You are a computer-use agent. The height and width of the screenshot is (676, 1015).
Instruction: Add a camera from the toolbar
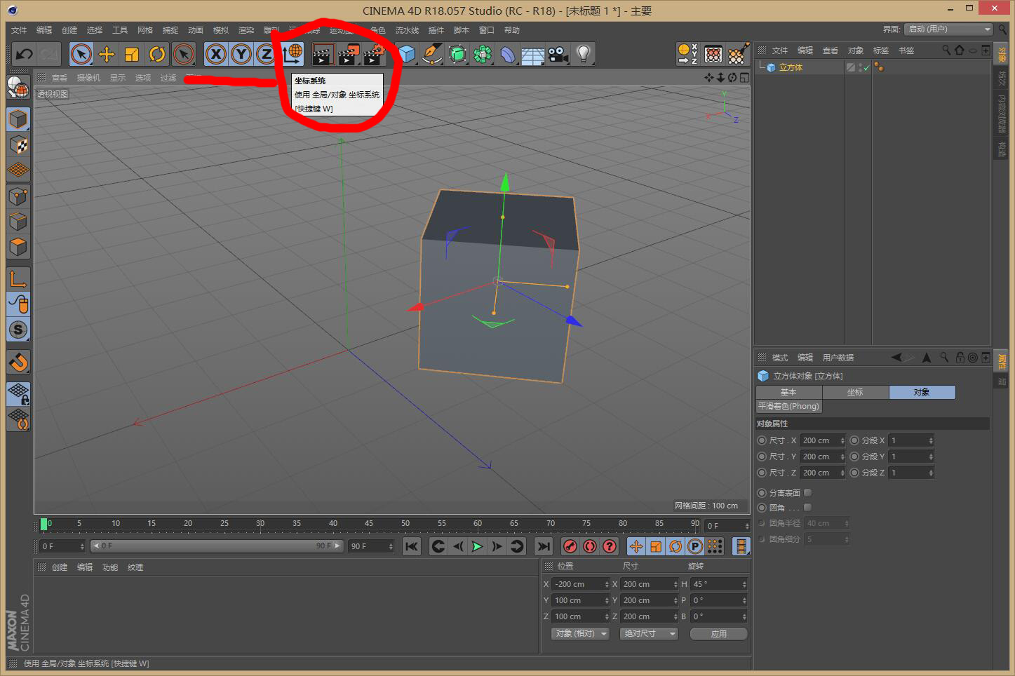pyautogui.click(x=558, y=54)
